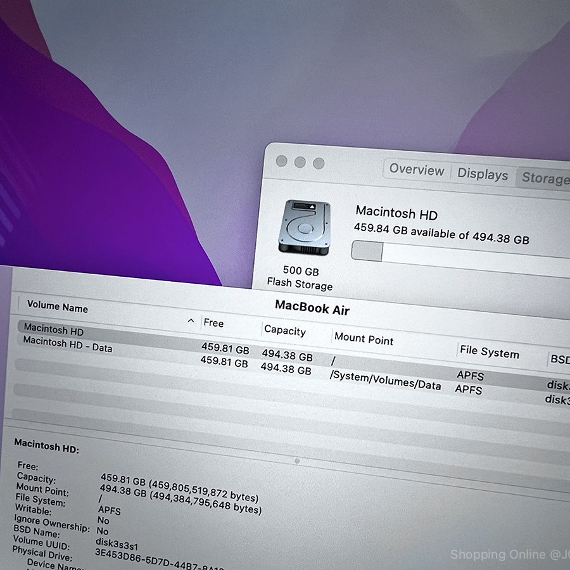Close the About This Mac storage window

tap(281, 161)
